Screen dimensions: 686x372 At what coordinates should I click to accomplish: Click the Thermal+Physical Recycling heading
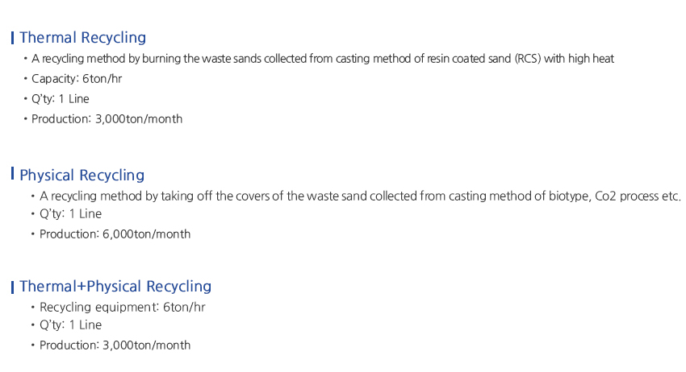point(115,287)
